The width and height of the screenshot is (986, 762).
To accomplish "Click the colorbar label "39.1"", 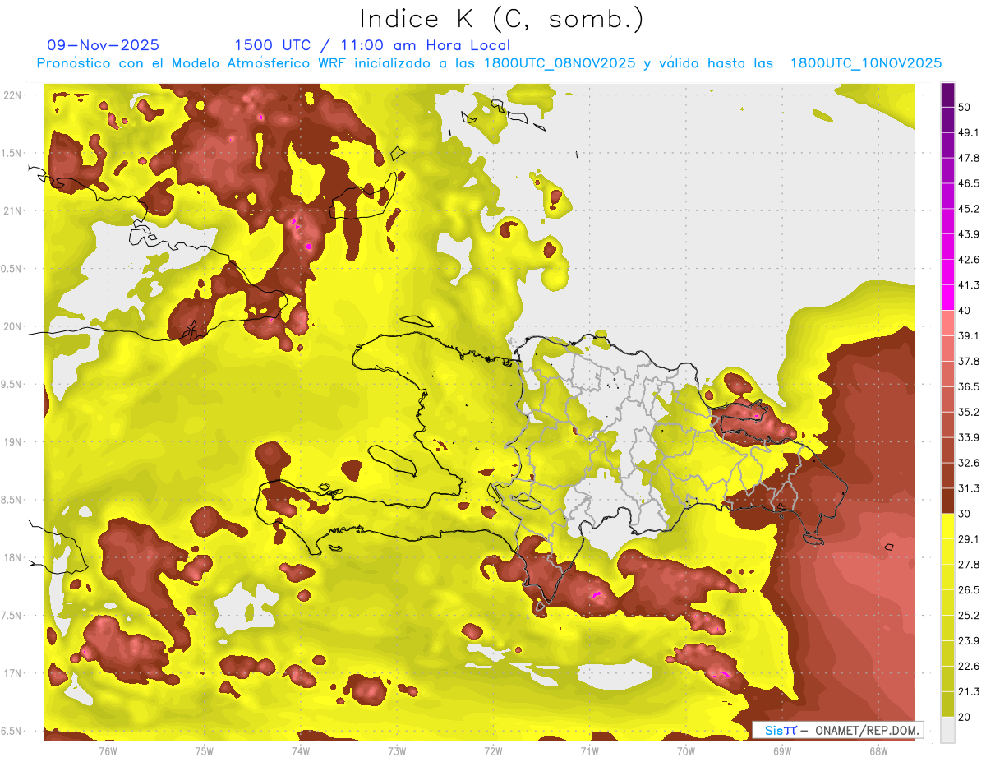I will click(969, 336).
